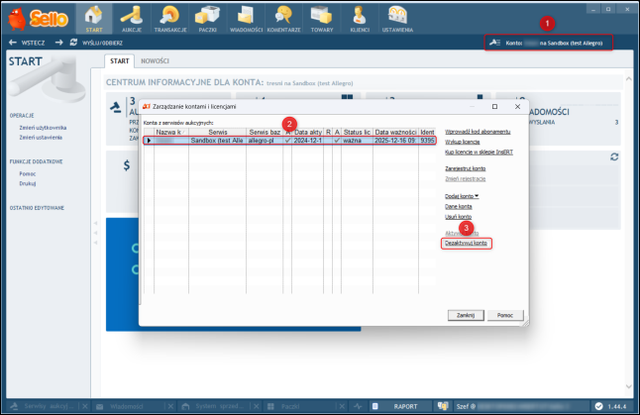Click the Zarejestruj konto link
The image size is (640, 415).
(465, 168)
